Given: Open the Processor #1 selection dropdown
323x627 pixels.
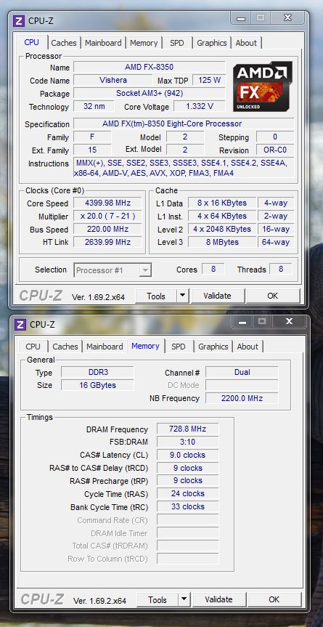Looking at the screenshot, I should (113, 270).
